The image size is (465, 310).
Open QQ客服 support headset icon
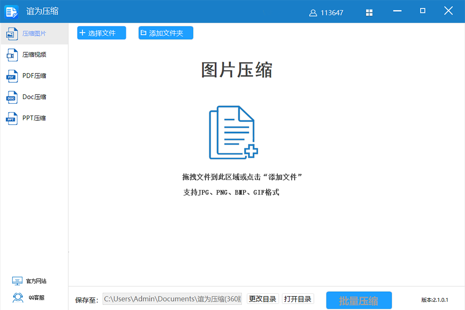(18, 297)
